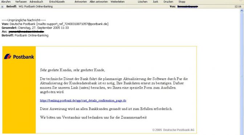Click the scrollbar up arrow
Viewport: 244px width, 135px height.
tap(242, 11)
